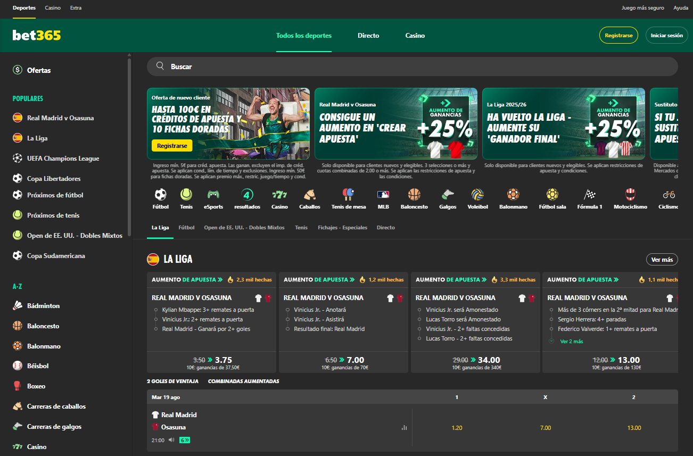The image size is (693, 456).
Task: Open the Casino header tab
Action: pyautogui.click(x=415, y=36)
